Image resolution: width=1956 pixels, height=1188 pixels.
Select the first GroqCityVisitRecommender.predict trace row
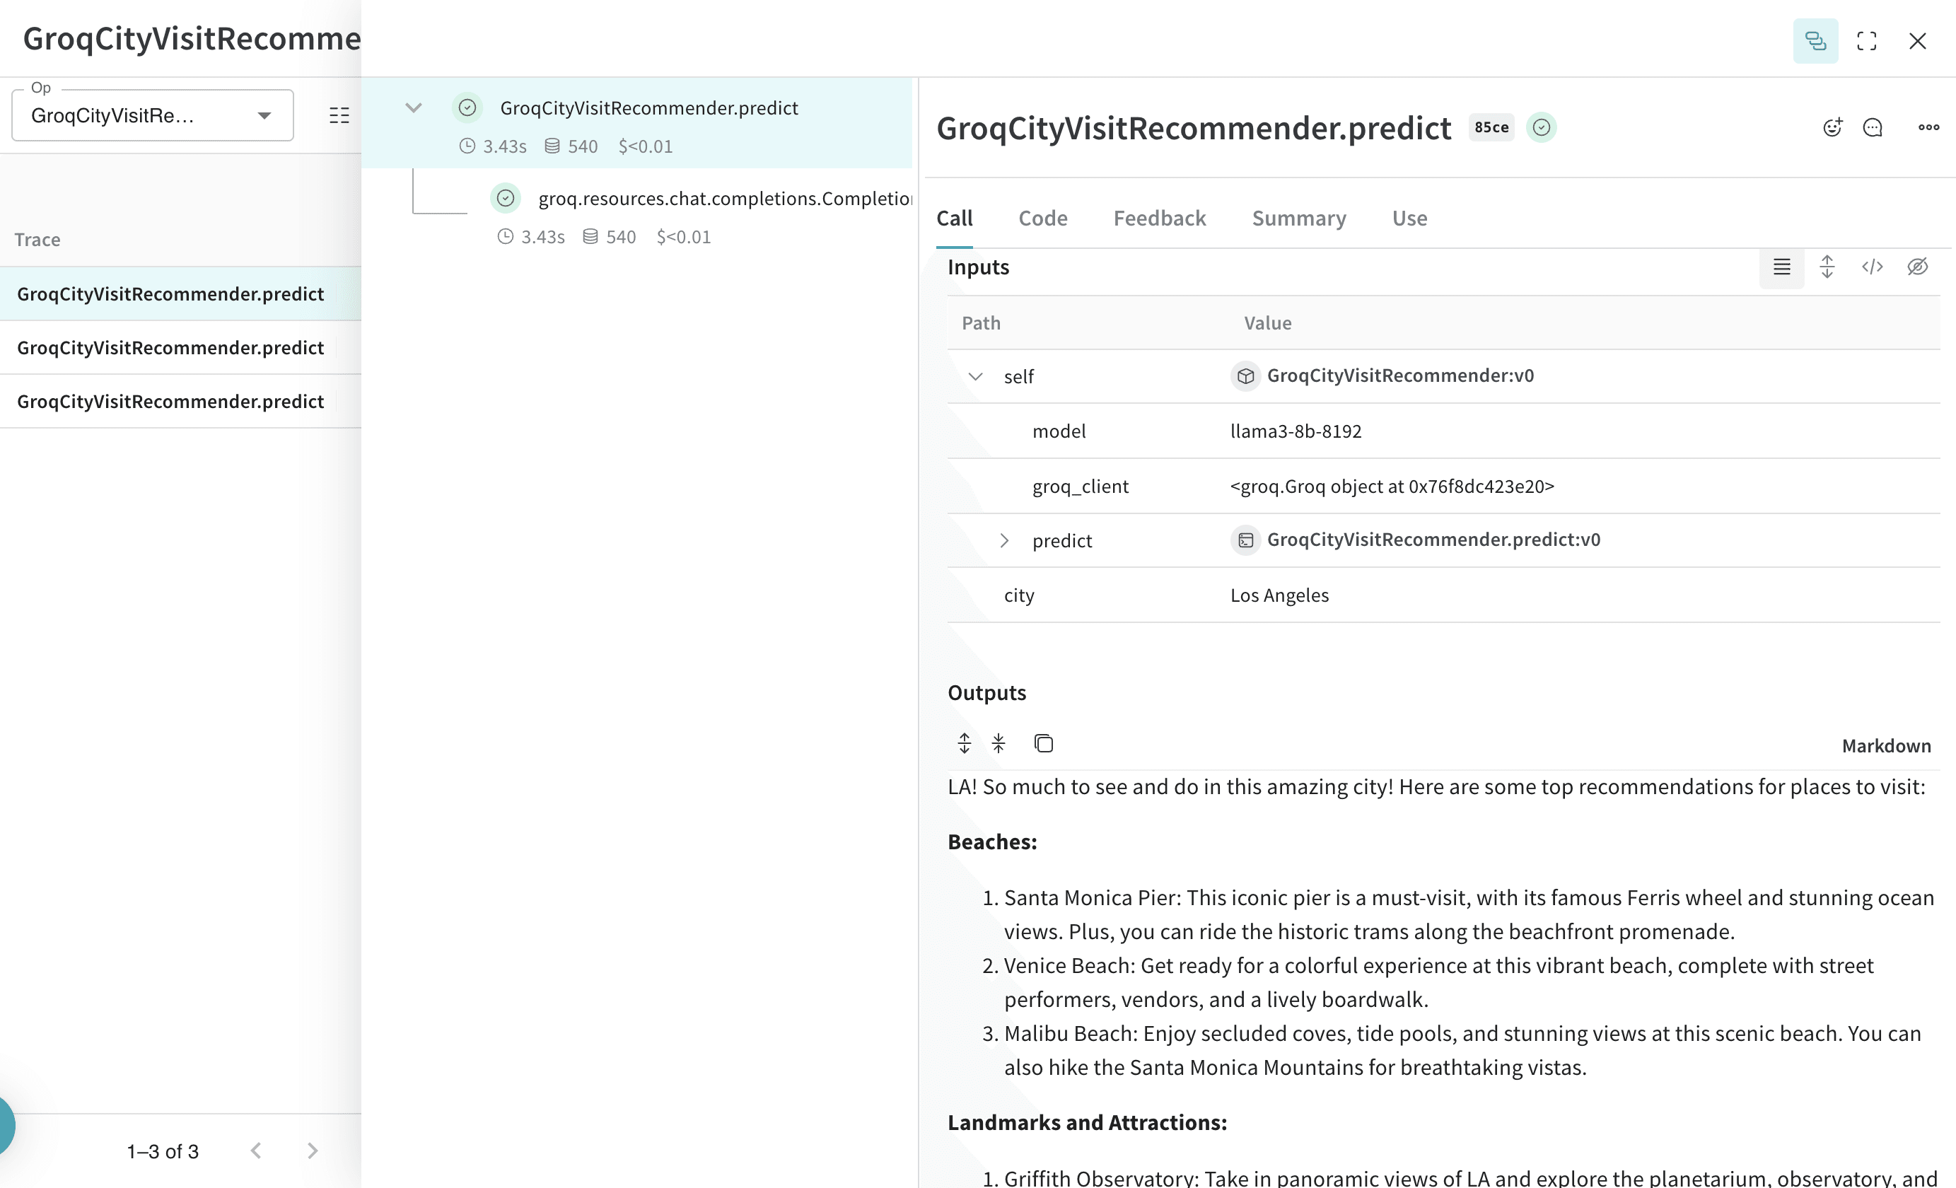[180, 293]
